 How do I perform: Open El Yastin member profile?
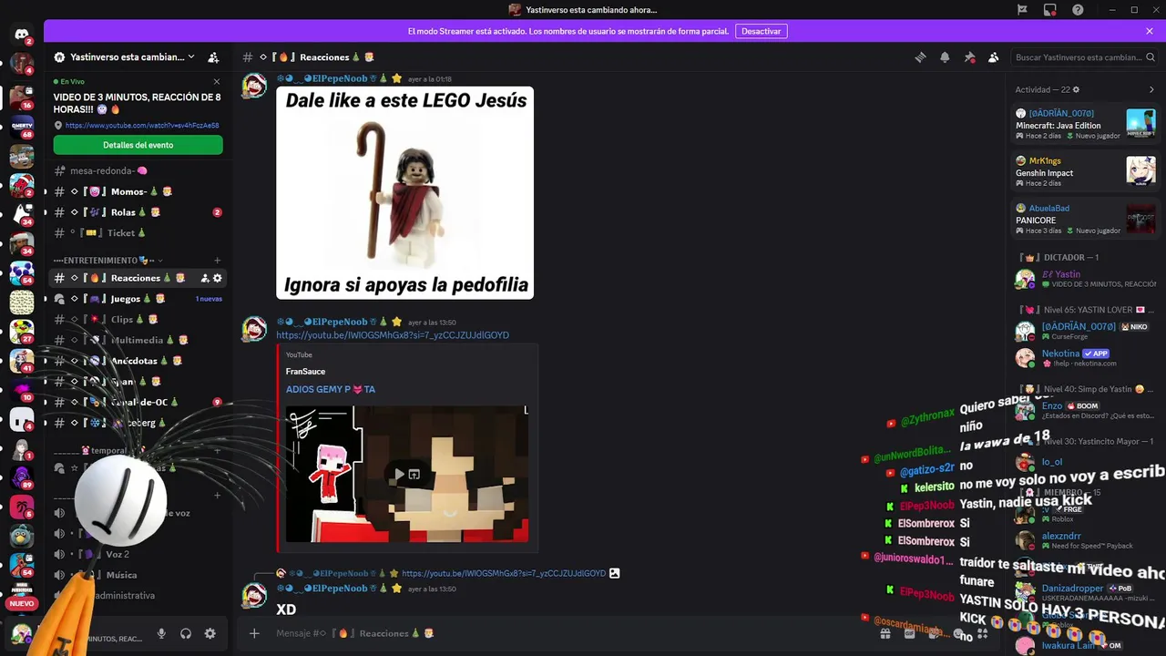pos(1085,279)
